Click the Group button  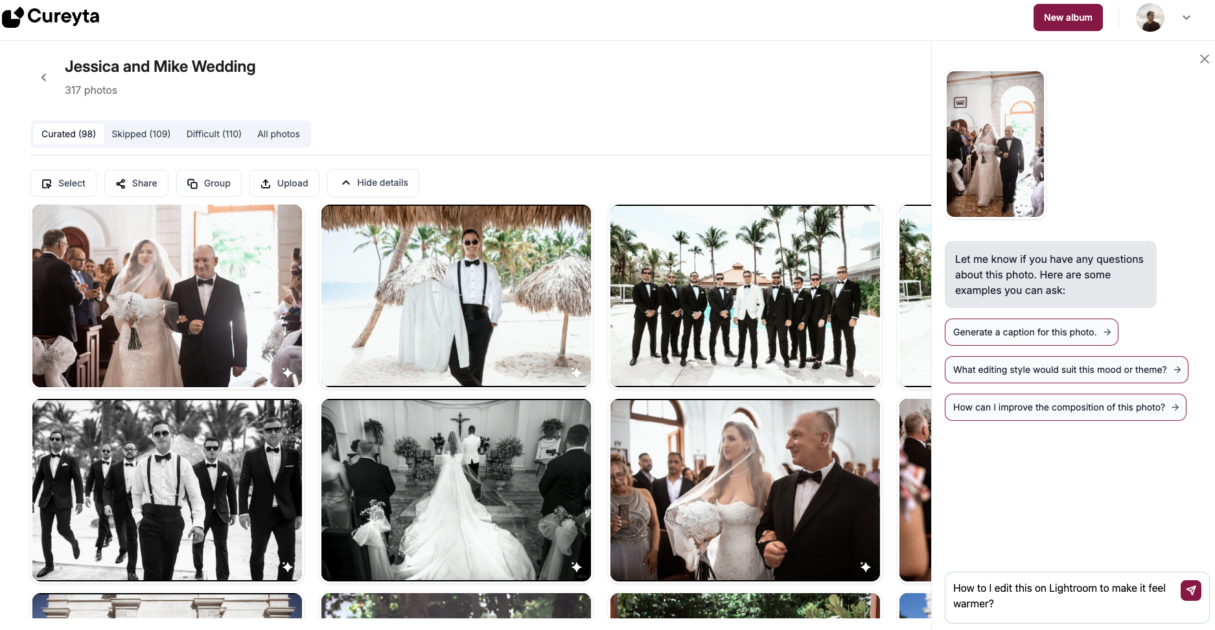209,183
